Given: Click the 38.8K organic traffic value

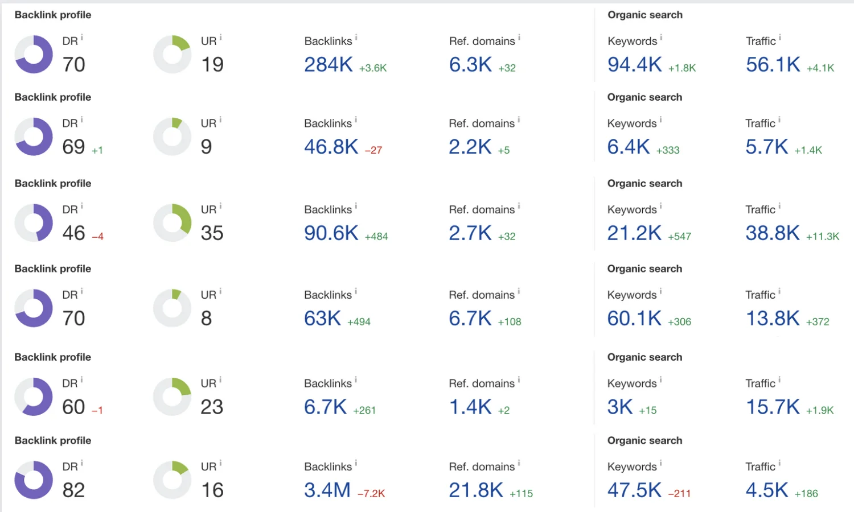Looking at the screenshot, I should tap(773, 233).
